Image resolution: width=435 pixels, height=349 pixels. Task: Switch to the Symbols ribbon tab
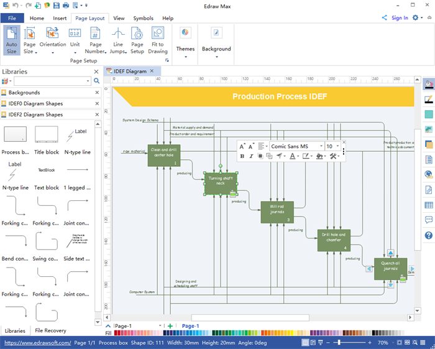coord(143,18)
